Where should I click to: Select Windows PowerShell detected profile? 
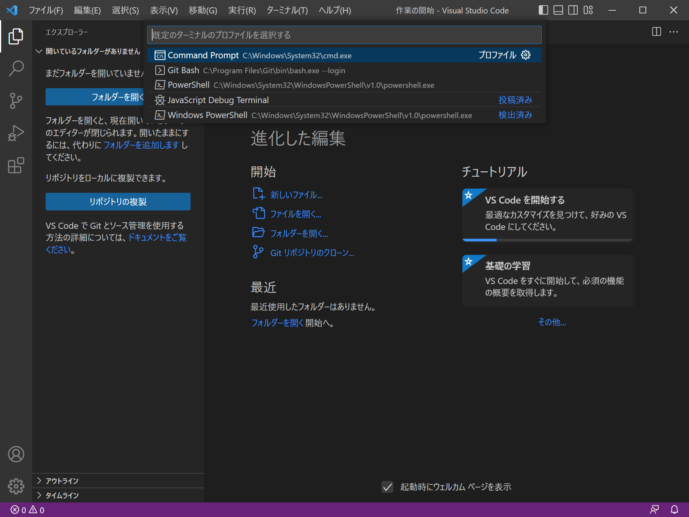(344, 115)
